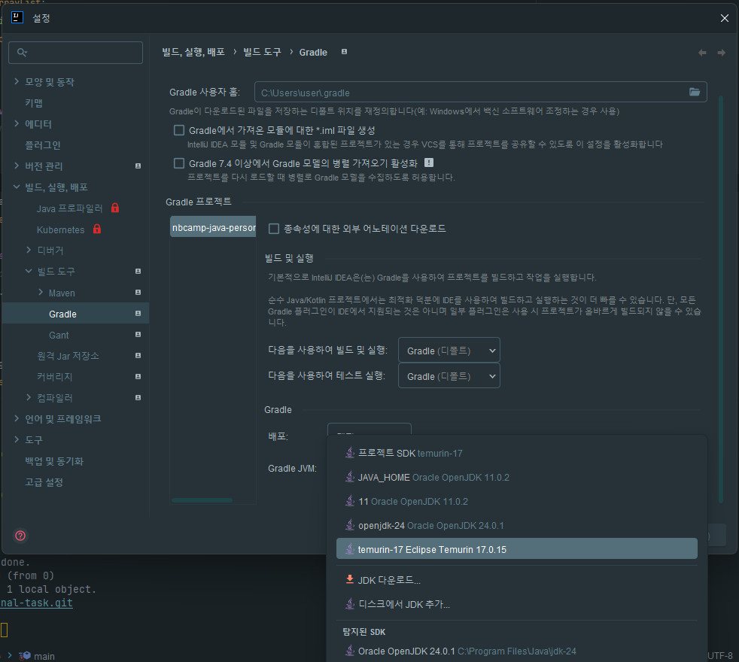Screen dimensions: 739x662
Task: Collapse the 빌드, 실행, 배포 group
Action: 17,187
